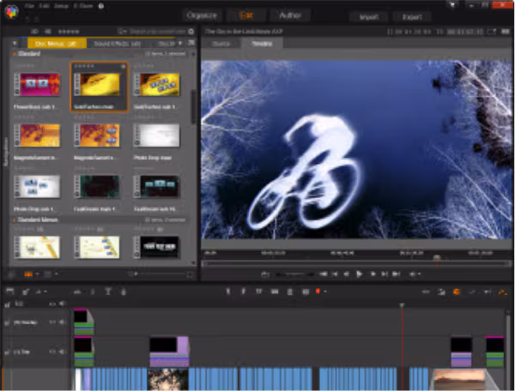
Task: Open the Disc Menus tab dropdown arrow
Action: 81,43
